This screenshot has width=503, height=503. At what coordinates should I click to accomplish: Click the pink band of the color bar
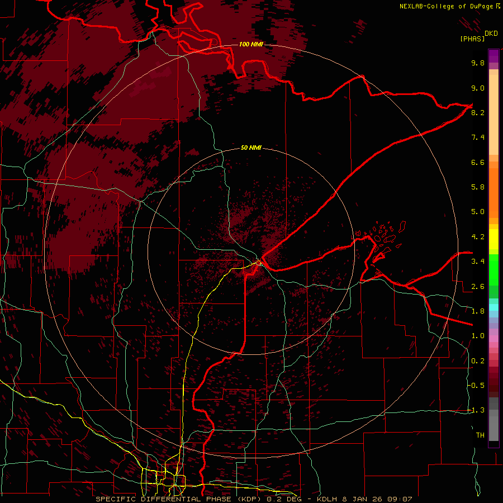tap(493, 339)
